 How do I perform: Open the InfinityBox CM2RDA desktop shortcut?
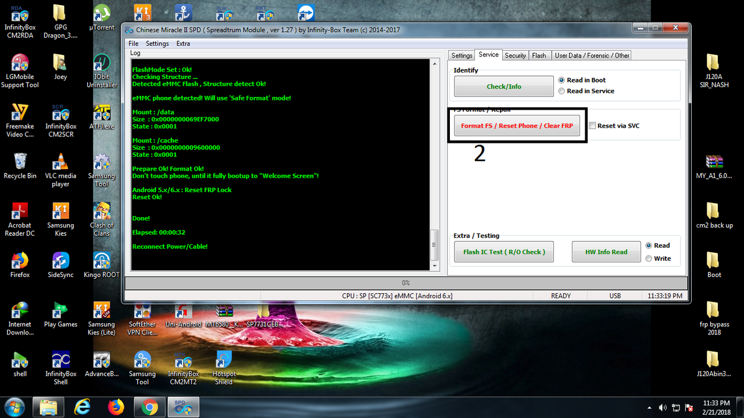click(20, 21)
